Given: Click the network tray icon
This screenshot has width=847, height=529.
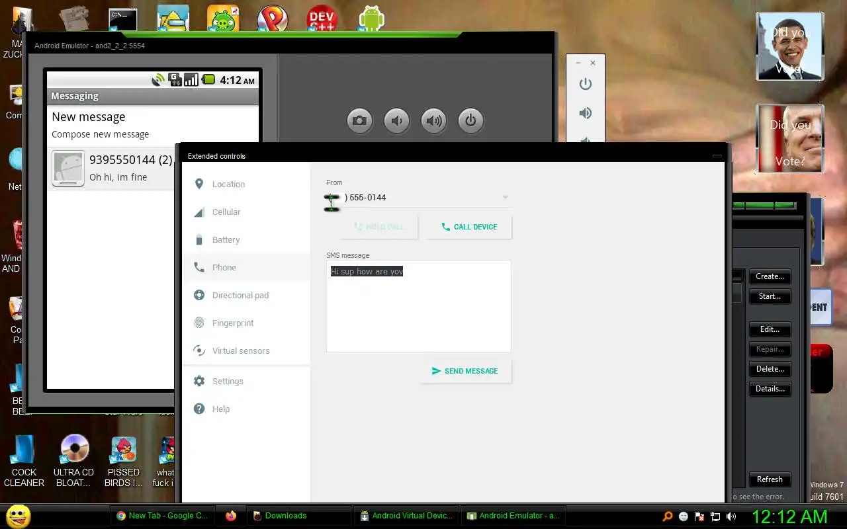Looking at the screenshot, I should [715, 516].
